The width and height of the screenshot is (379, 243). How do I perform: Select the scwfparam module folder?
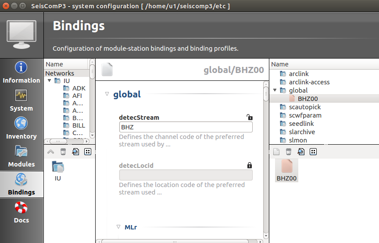(305, 115)
